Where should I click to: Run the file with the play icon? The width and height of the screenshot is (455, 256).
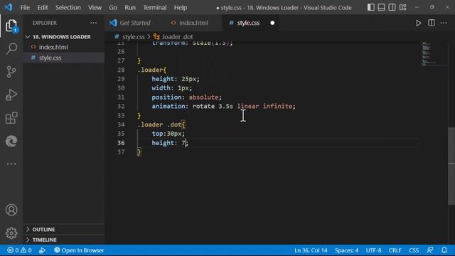pyautogui.click(x=418, y=23)
